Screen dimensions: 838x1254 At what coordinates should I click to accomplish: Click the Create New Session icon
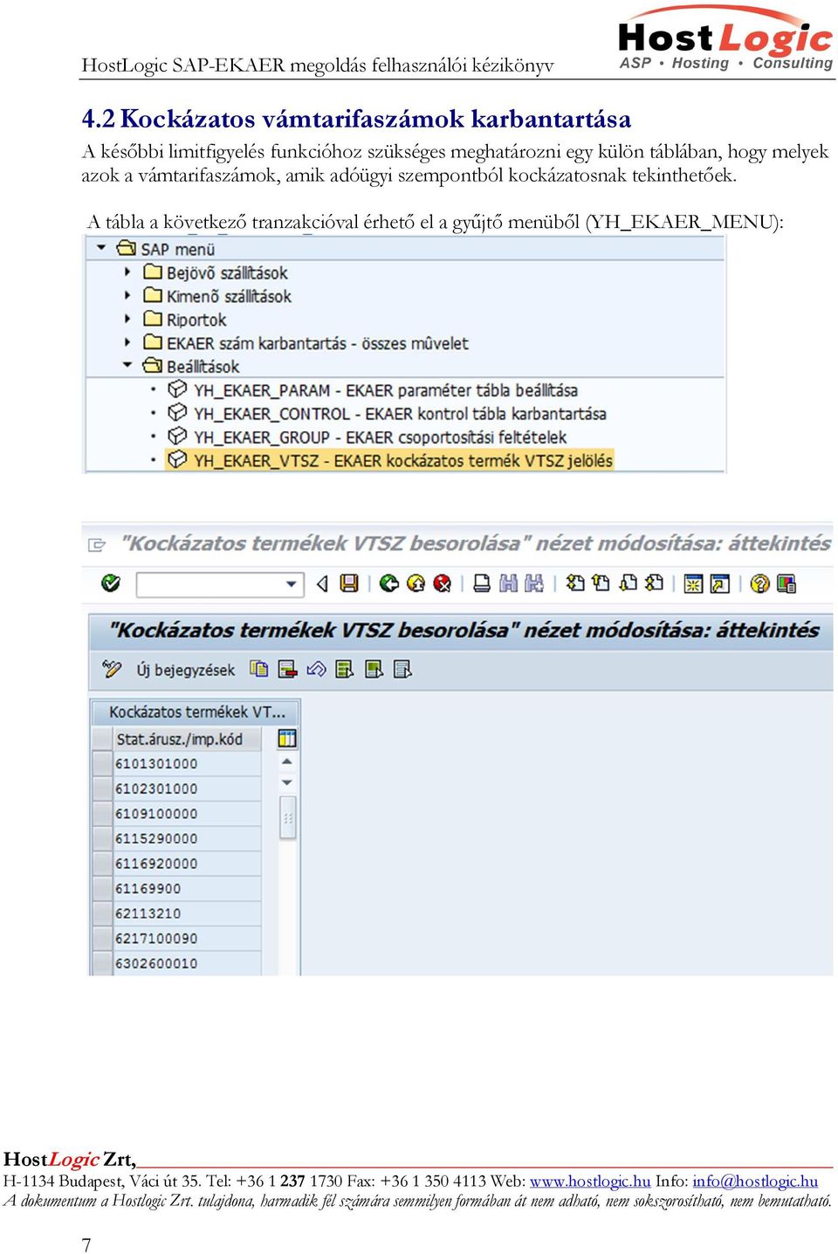pos(693,583)
